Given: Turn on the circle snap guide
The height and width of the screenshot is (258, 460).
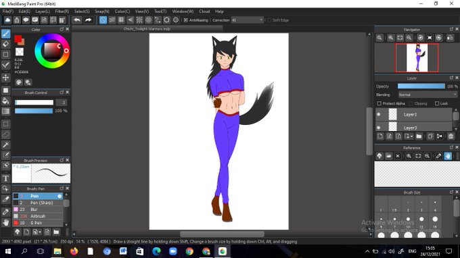Looking at the screenshot, I should click(148, 20).
